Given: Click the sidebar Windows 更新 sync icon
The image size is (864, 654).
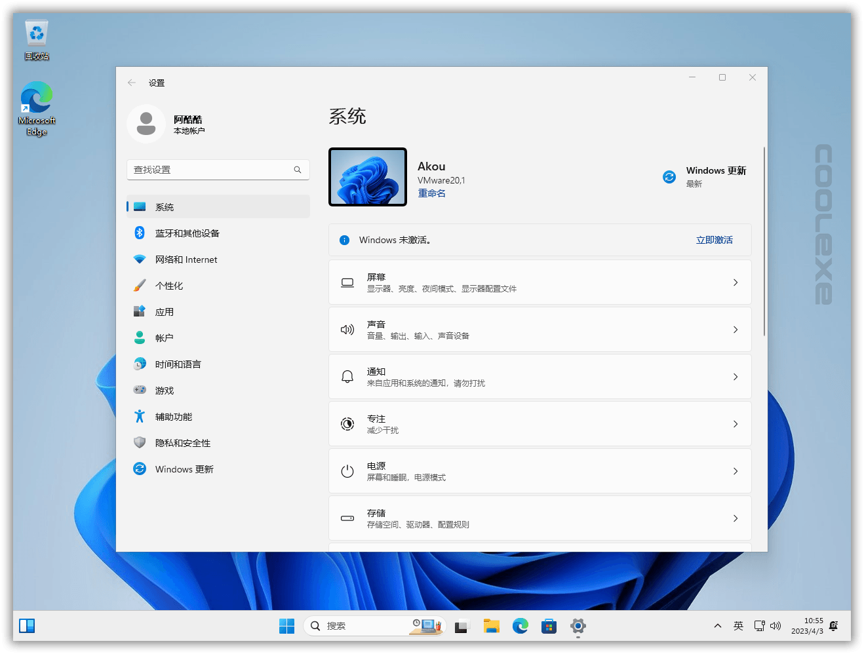Looking at the screenshot, I should pos(140,469).
